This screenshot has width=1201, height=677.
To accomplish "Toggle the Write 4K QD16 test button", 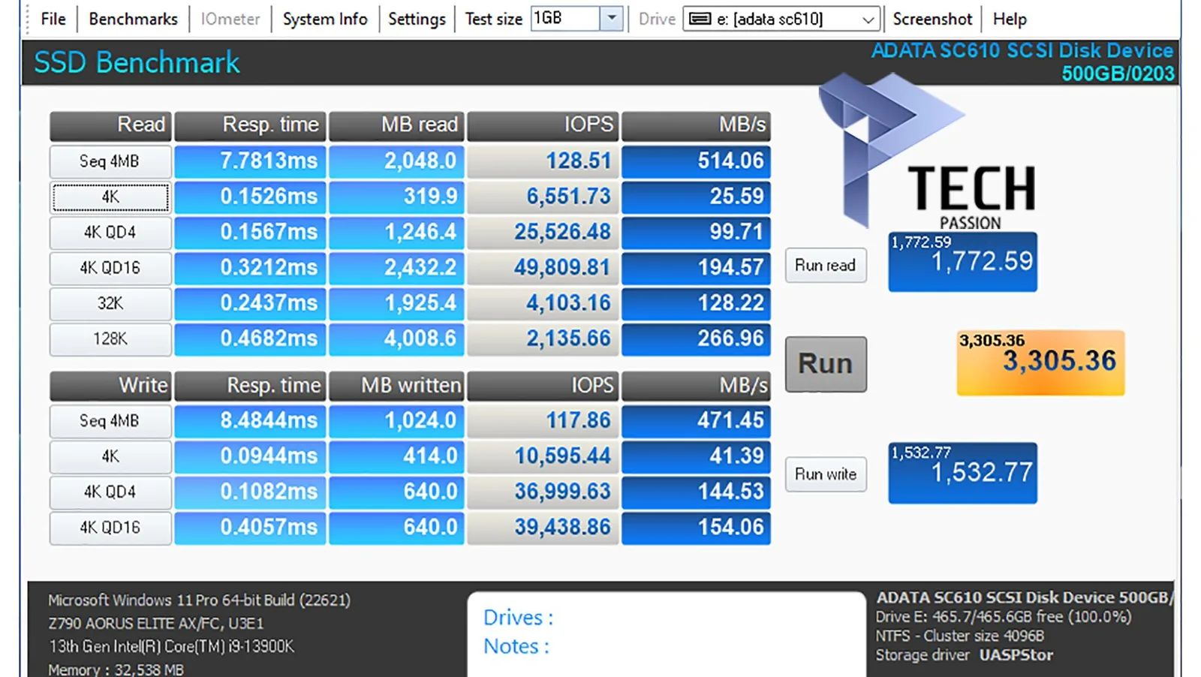I will 110,528.
